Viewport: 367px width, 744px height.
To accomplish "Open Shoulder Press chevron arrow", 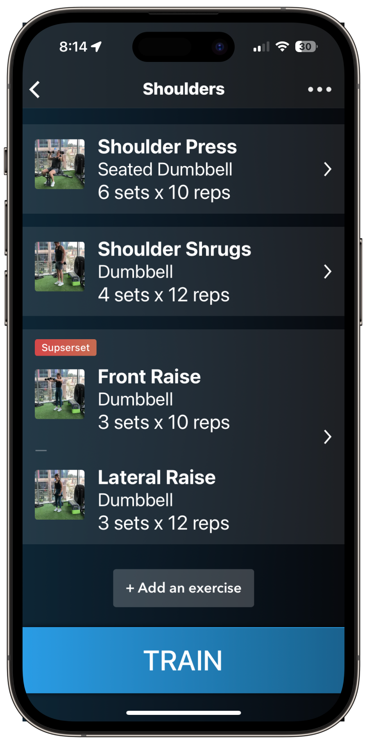I will (327, 169).
